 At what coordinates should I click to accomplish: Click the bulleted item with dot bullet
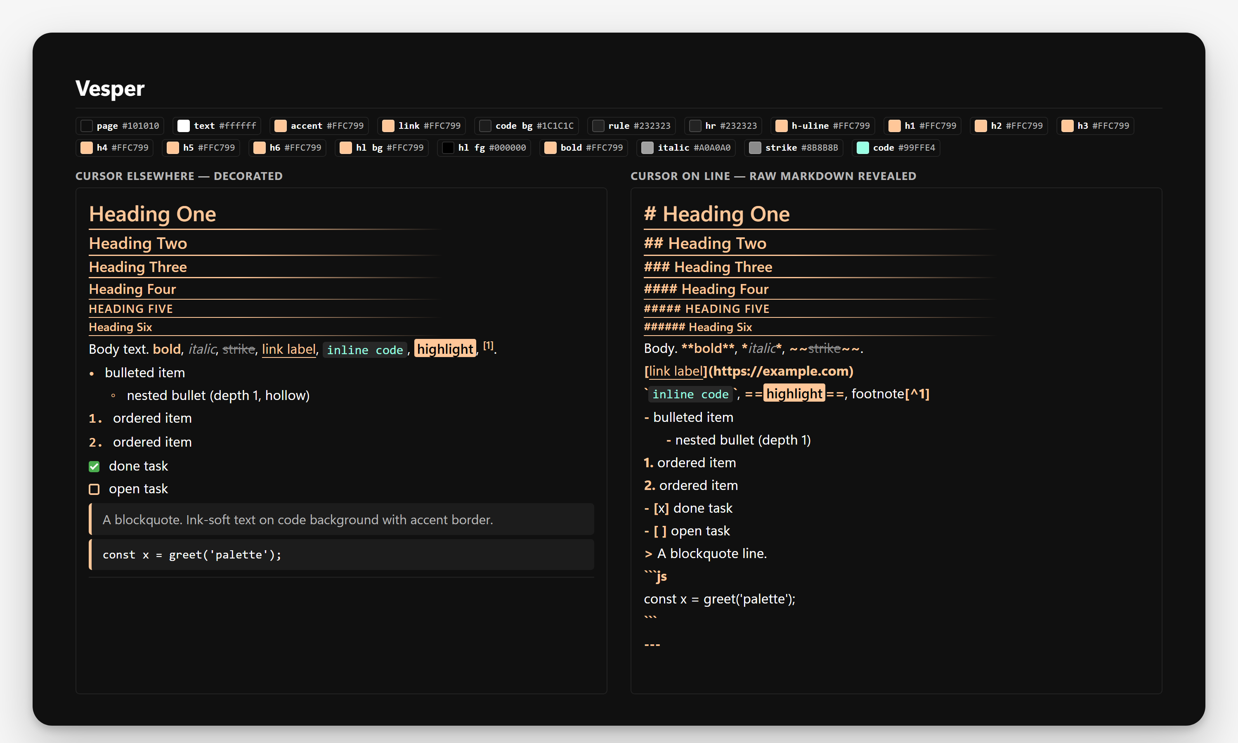pos(137,372)
